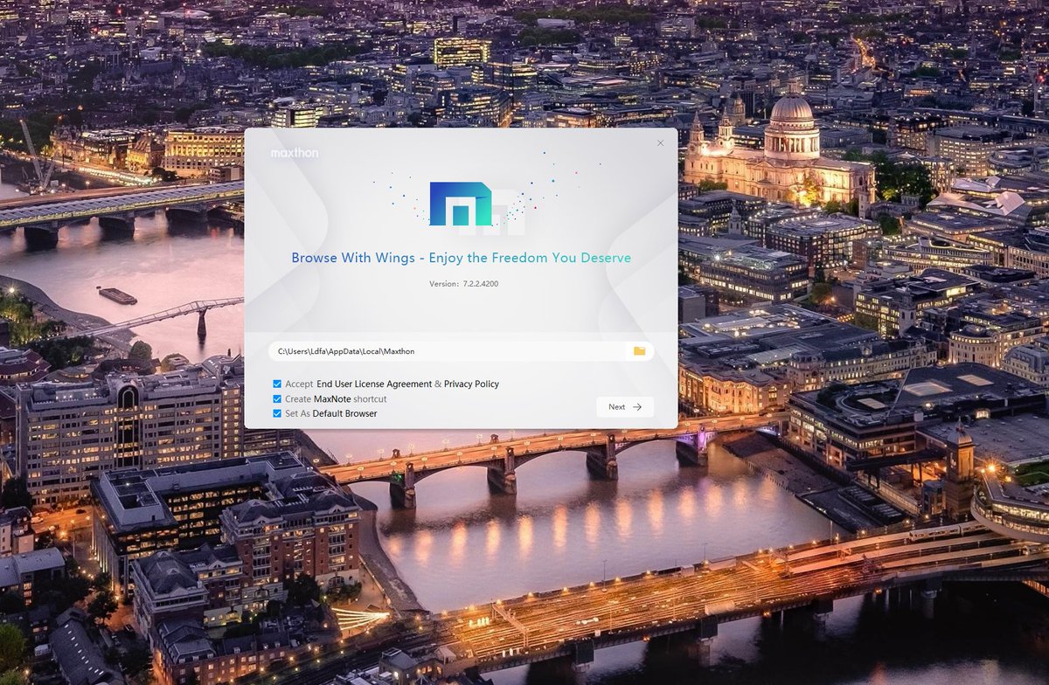Click Next to continue installation
Viewport: 1049px width, 685px height.
(x=625, y=407)
